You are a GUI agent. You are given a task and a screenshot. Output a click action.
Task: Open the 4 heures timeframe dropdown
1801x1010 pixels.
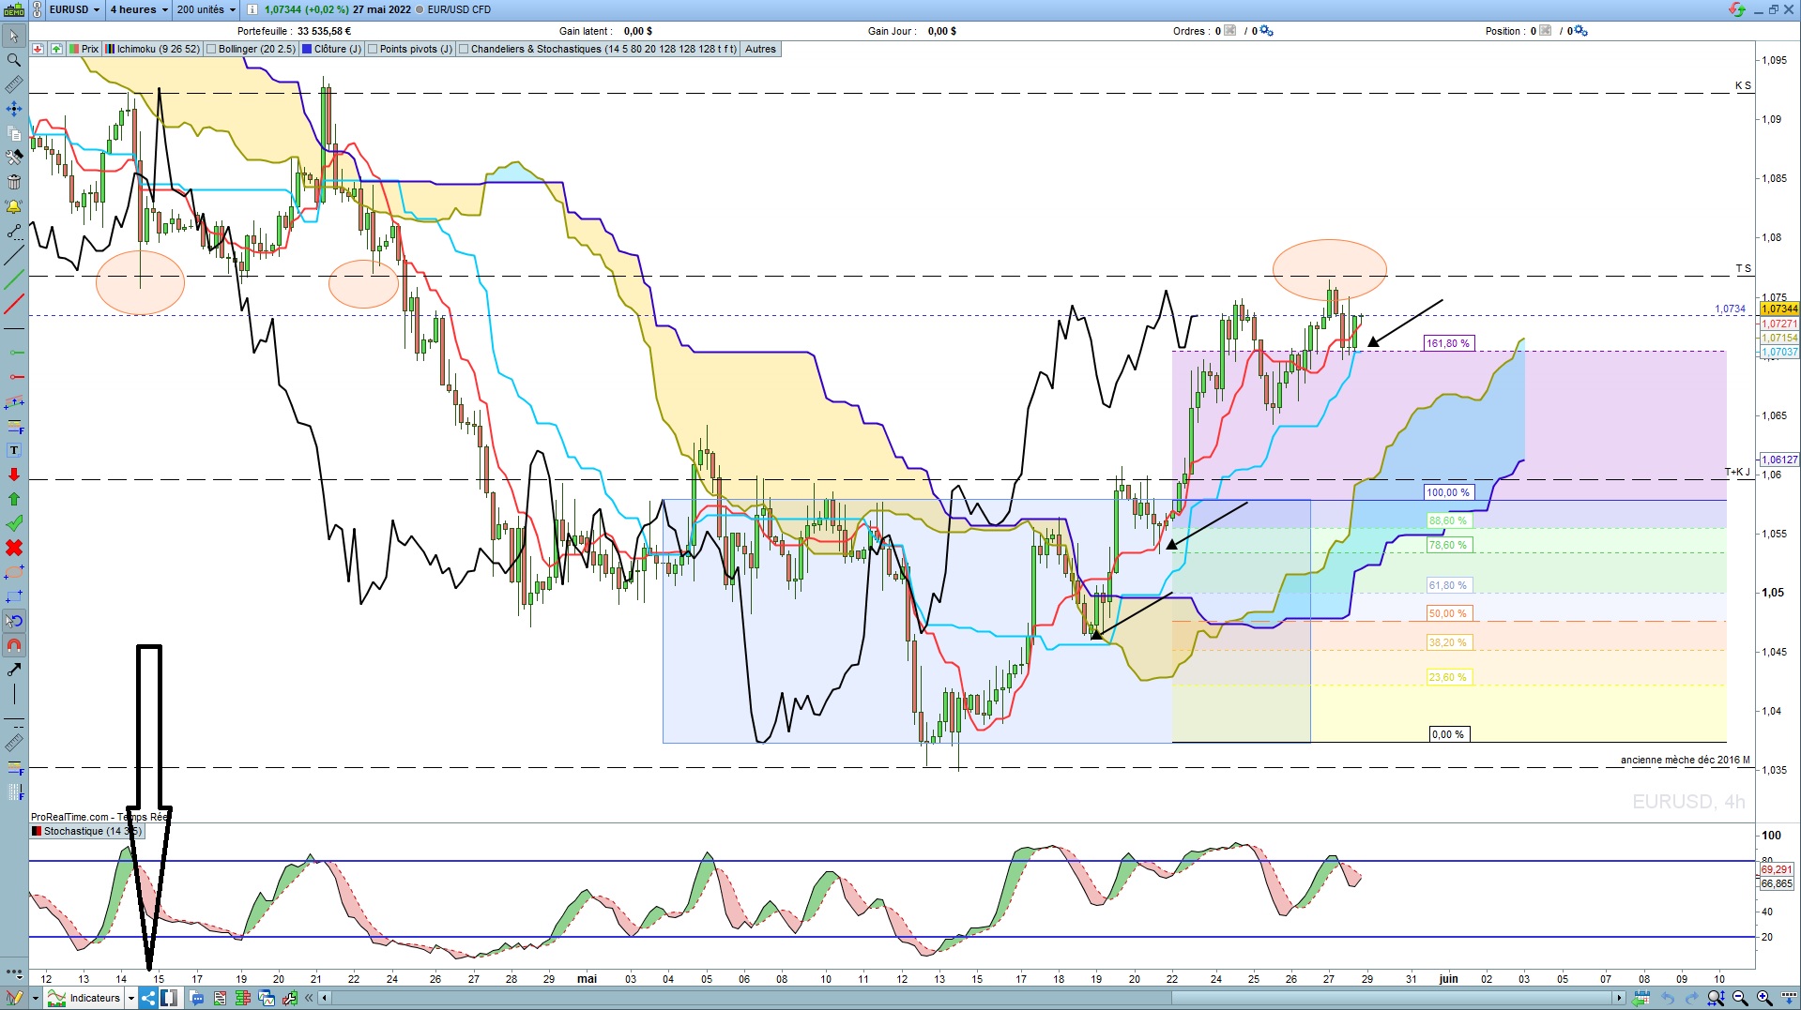pyautogui.click(x=138, y=9)
